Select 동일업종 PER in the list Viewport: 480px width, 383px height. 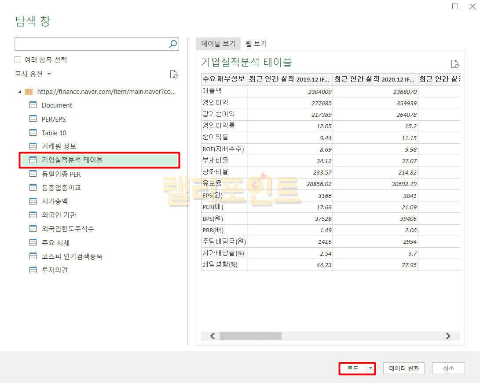coord(61,174)
